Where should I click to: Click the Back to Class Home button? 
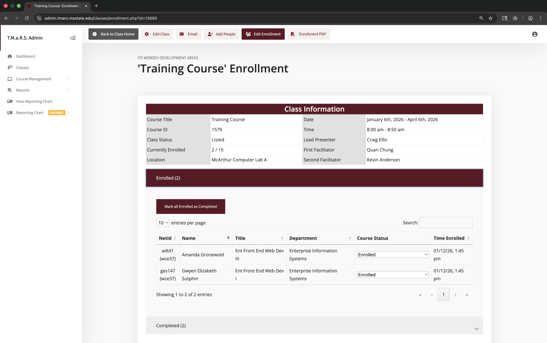pos(113,34)
